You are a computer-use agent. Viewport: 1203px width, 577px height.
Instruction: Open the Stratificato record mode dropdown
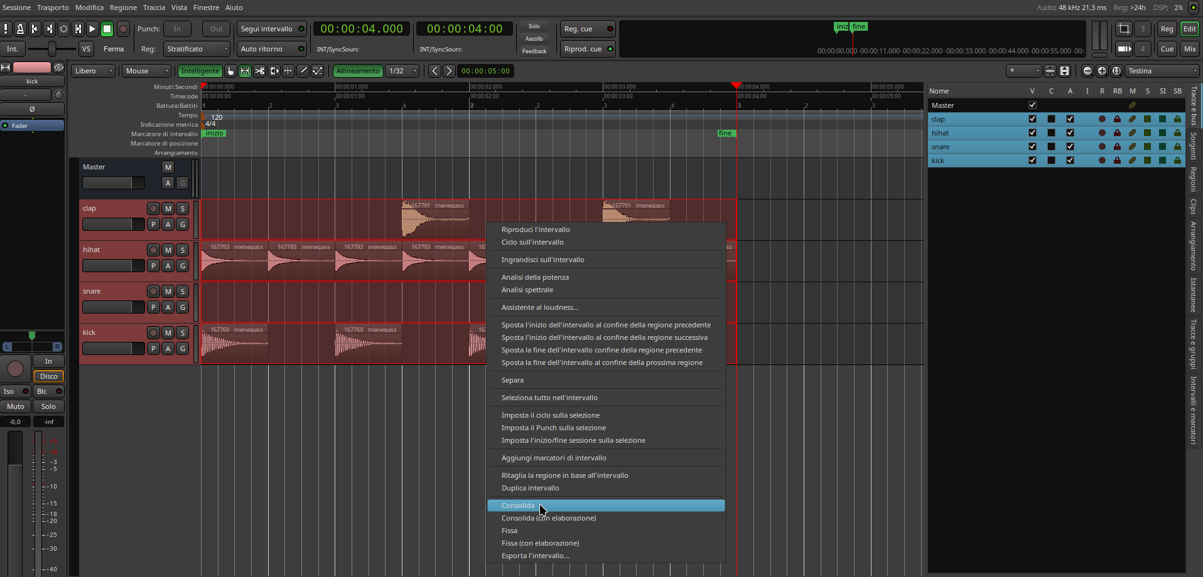(x=197, y=49)
